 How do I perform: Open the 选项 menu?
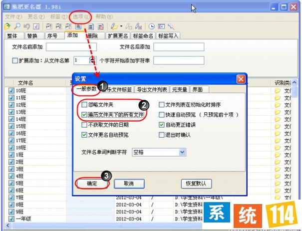pyautogui.click(x=81, y=17)
